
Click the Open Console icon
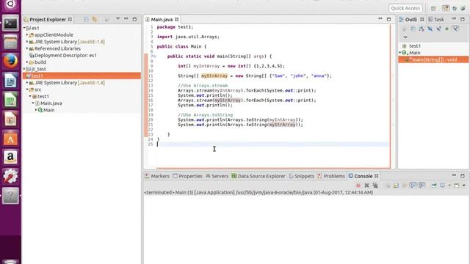point(457,186)
